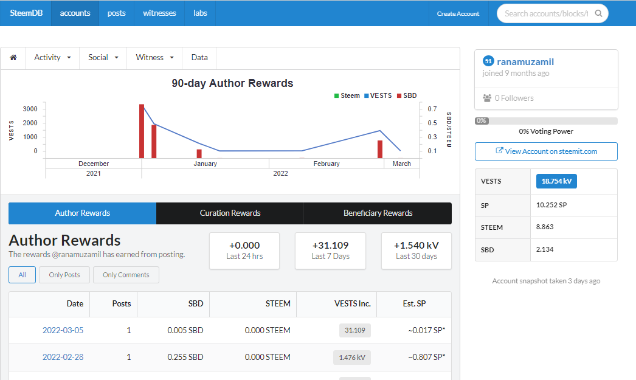
Task: Switch to the Curation Rewards tab
Action: click(x=230, y=213)
